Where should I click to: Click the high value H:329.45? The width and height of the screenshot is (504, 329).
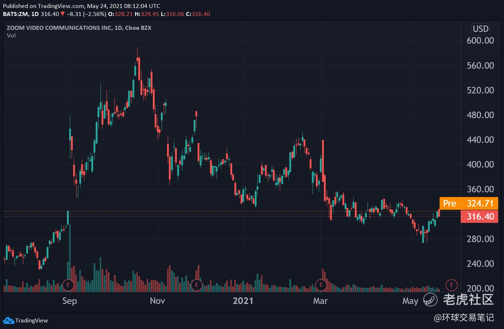pyautogui.click(x=147, y=14)
